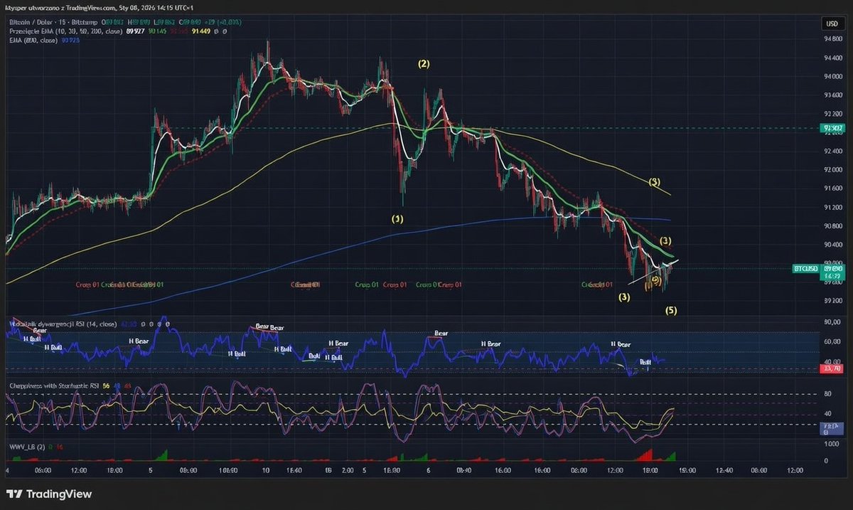Select the yellow (5) wave label
Screen dimensions: 853x510
[x=670, y=310]
